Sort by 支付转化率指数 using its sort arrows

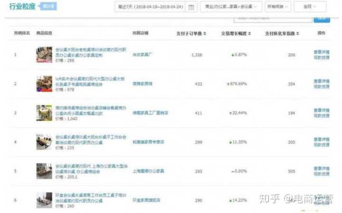[x=297, y=34]
